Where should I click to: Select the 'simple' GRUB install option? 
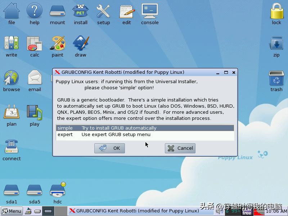click(145, 128)
